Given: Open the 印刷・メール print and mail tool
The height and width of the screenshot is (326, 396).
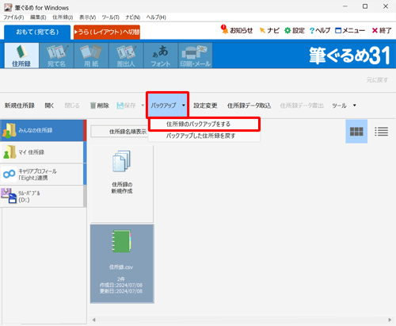Looking at the screenshot, I should [x=196, y=56].
